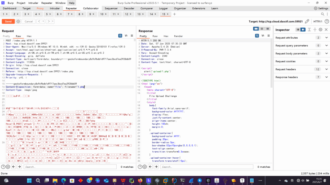Open the Burp menu

pos(11,3)
